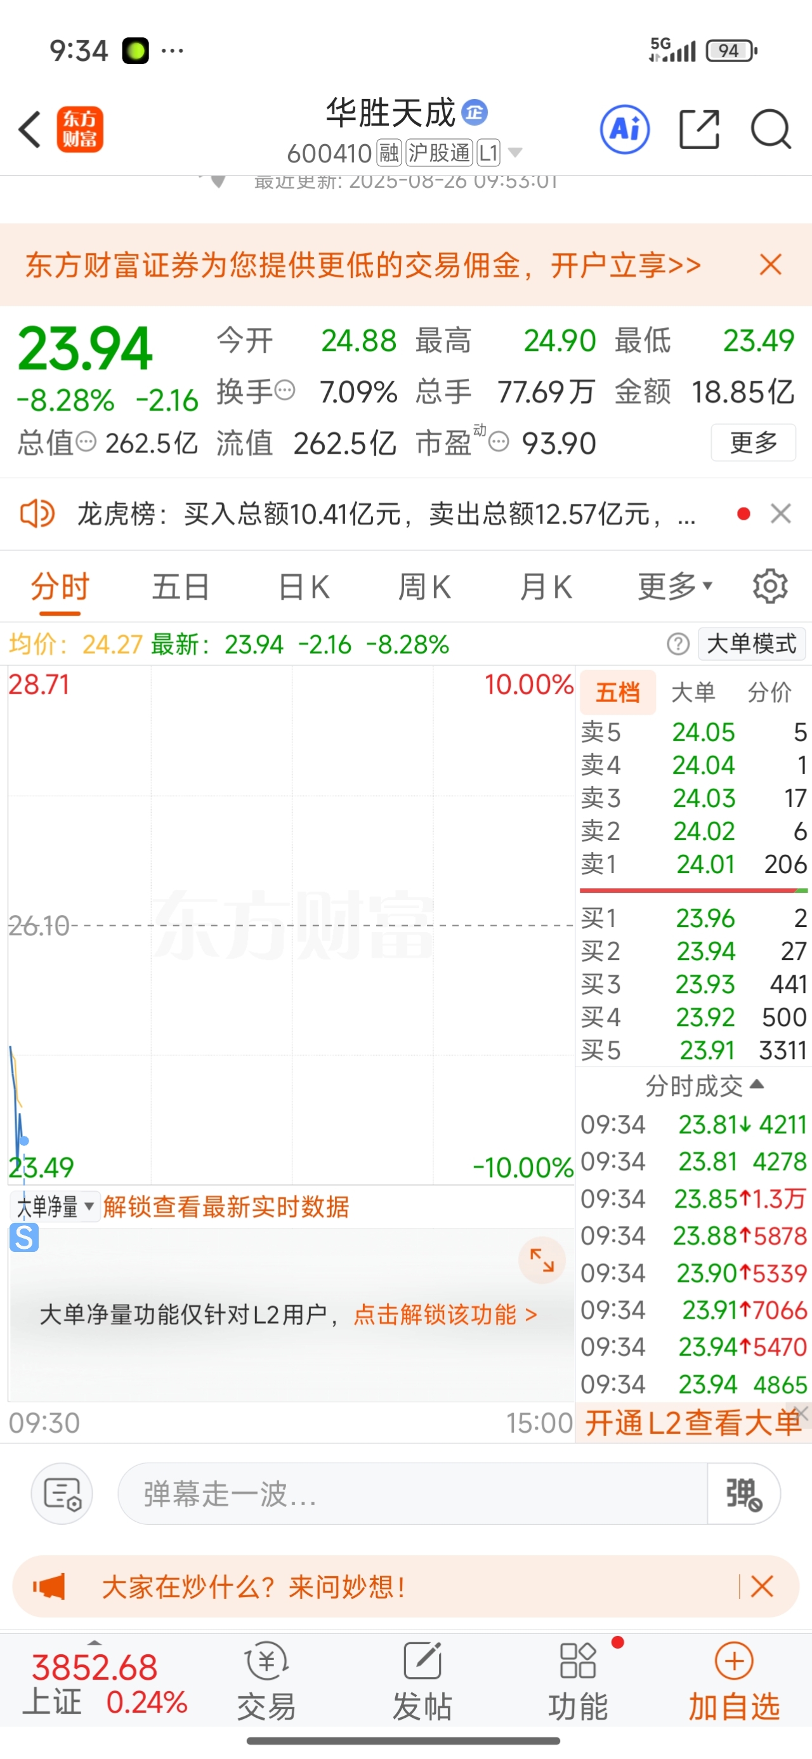Switch to the 日K chart tab
Image resolution: width=812 pixels, height=1759 pixels.
pyautogui.click(x=304, y=586)
